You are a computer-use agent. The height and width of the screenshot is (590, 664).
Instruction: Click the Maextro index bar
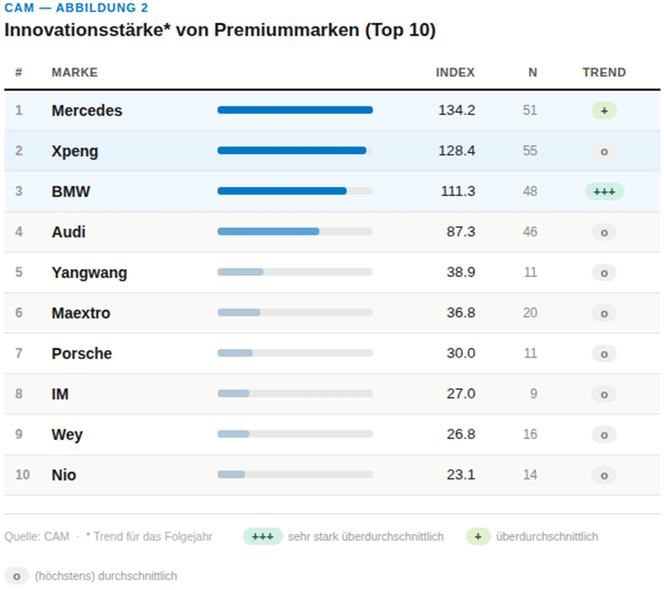tap(239, 313)
